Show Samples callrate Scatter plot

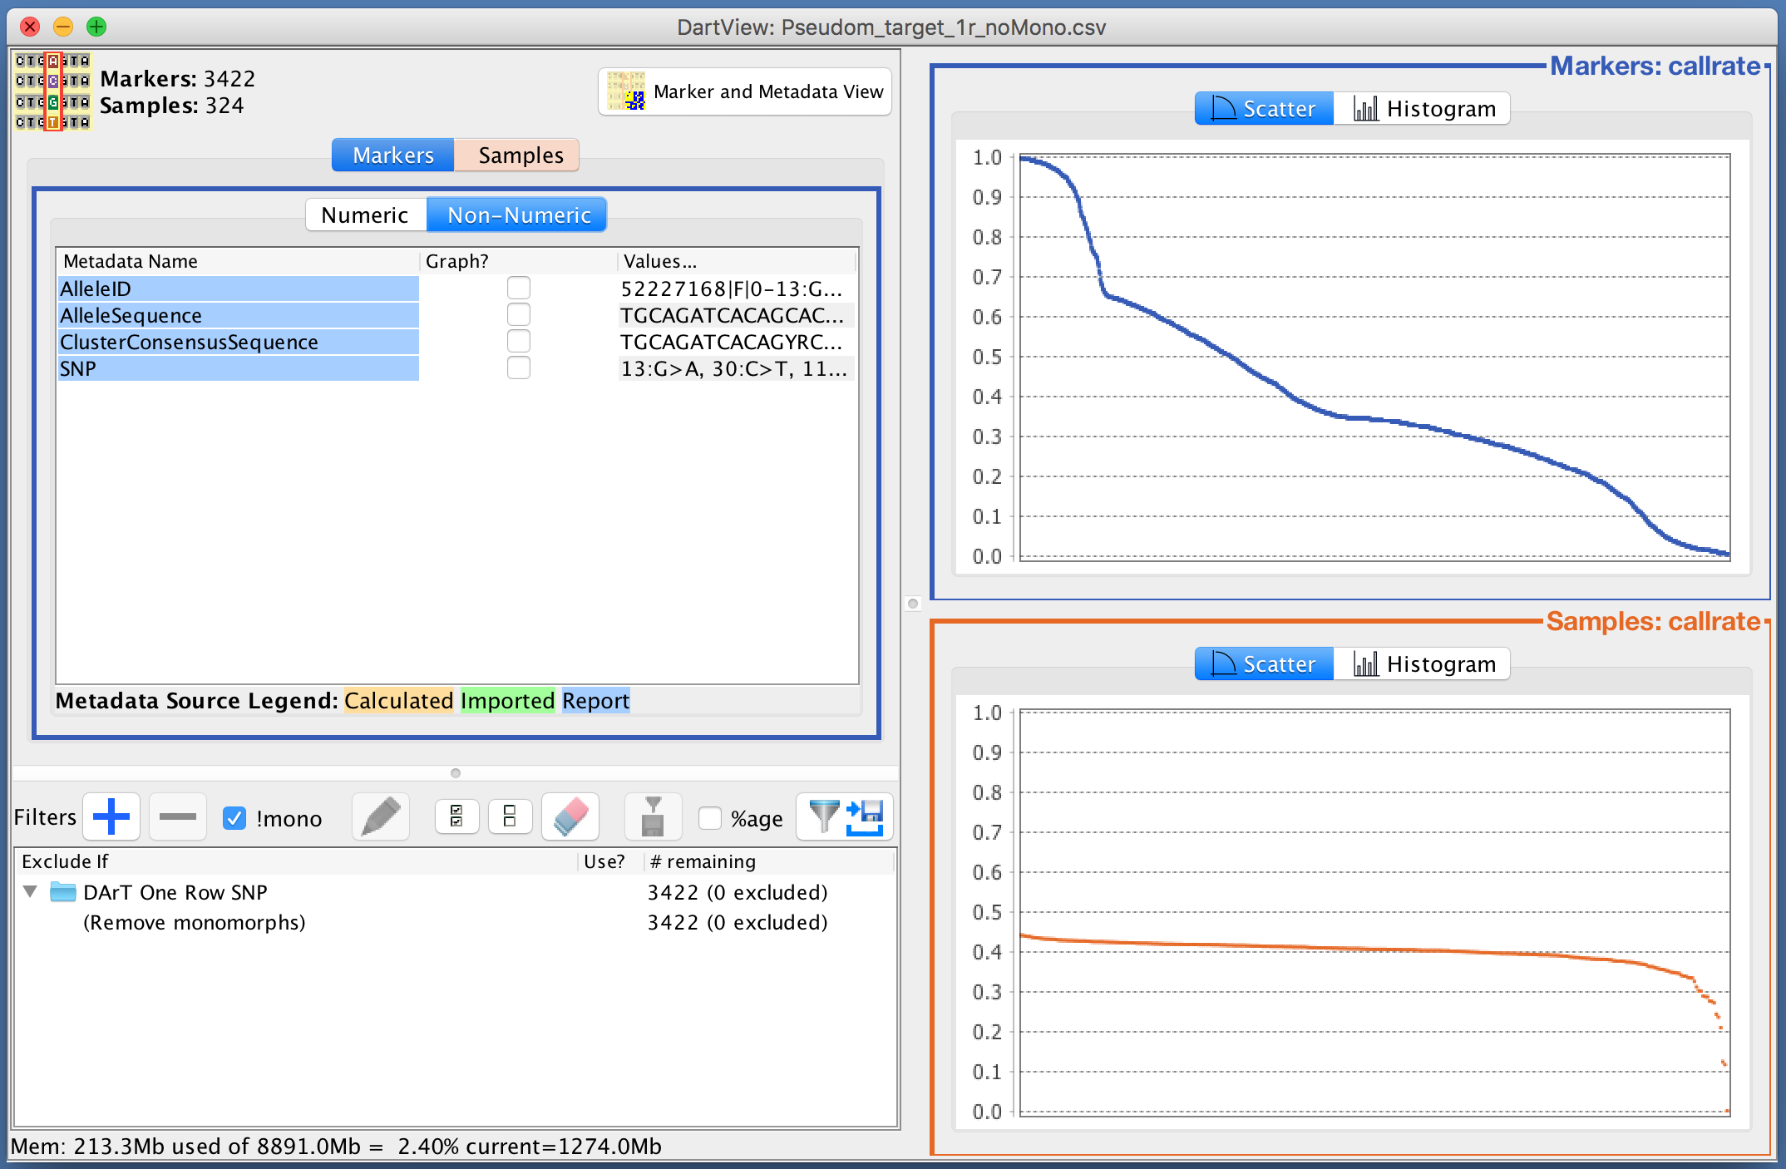(1264, 664)
